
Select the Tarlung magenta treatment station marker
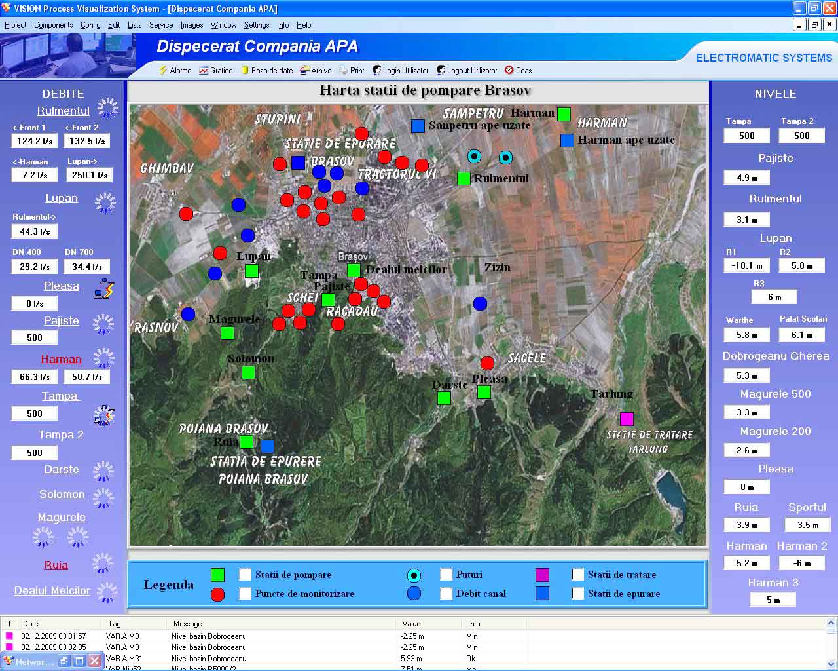coord(627,419)
